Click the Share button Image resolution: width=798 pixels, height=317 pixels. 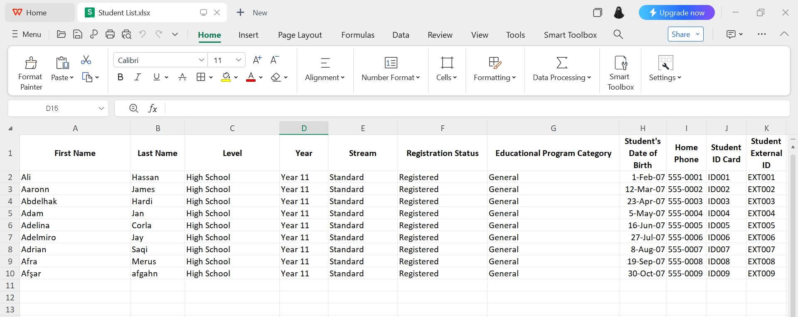click(x=681, y=34)
